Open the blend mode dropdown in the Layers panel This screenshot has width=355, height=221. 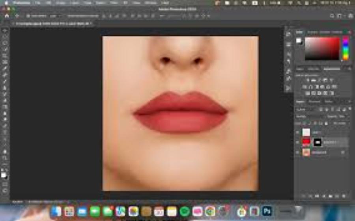click(309, 116)
